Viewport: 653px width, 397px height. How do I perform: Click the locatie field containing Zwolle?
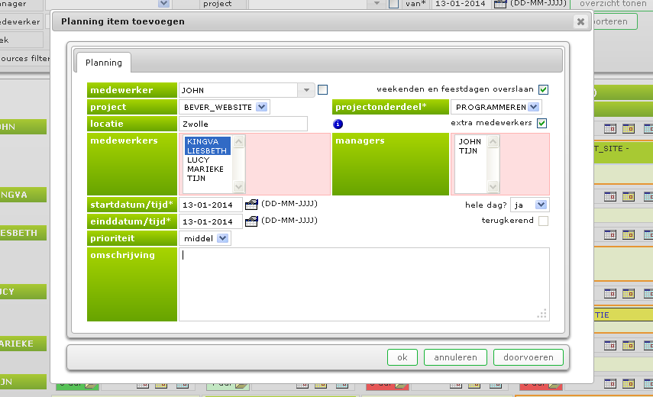(x=243, y=124)
